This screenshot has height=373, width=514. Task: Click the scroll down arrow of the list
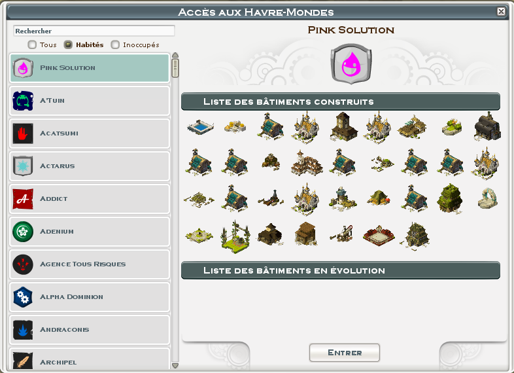click(x=175, y=365)
